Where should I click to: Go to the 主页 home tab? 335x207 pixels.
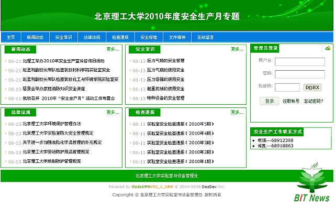click(10, 37)
